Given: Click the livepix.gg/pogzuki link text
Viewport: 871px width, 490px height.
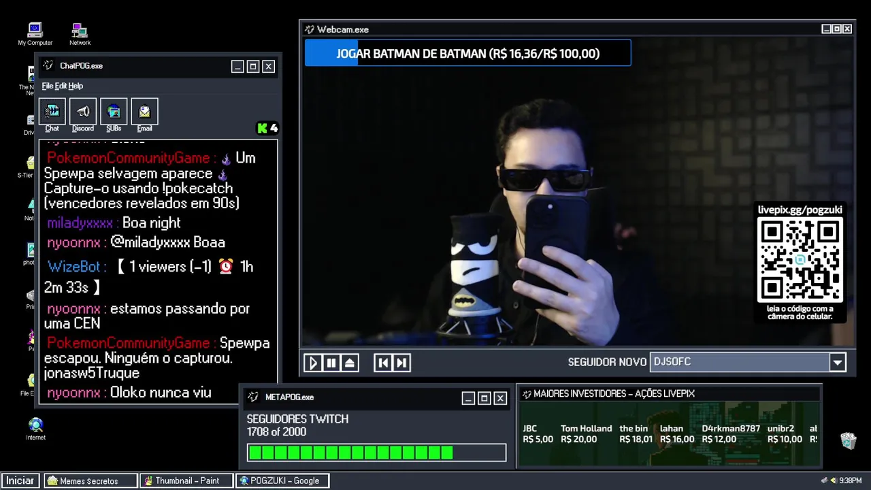Looking at the screenshot, I should pos(800,210).
